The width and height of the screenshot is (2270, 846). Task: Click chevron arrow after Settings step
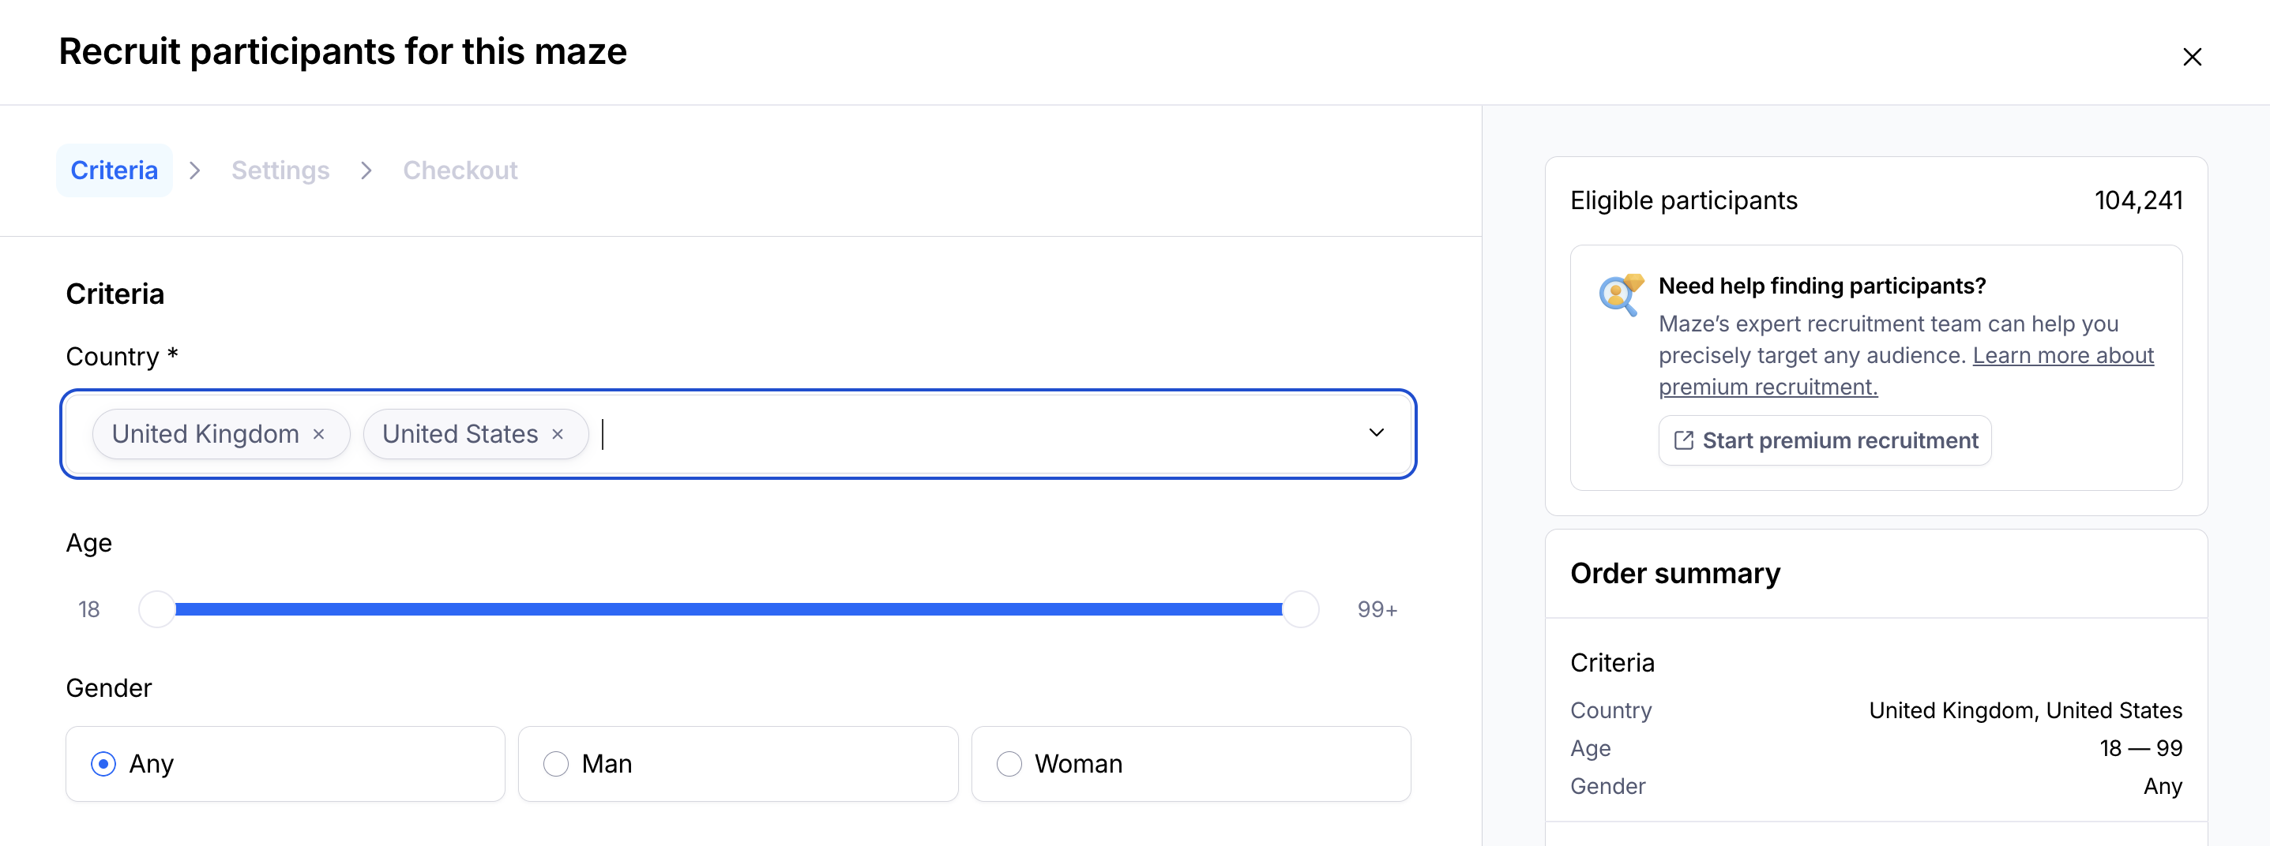(366, 170)
